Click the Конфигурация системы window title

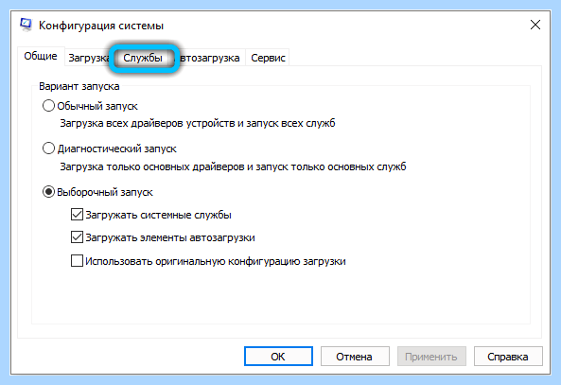coord(101,26)
